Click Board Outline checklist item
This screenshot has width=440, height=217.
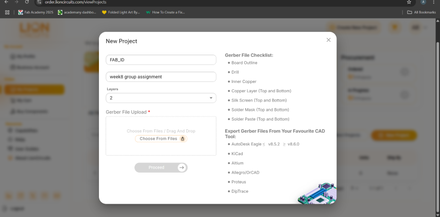244,63
